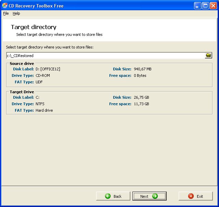The height and width of the screenshot is (207, 219).
Task: Click into the target directory path field
Action: pyautogui.click(x=106, y=56)
